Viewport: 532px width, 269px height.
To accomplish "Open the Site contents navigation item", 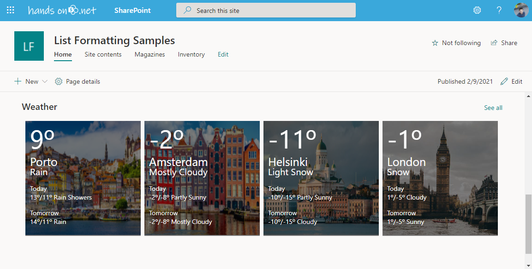I will point(103,54).
